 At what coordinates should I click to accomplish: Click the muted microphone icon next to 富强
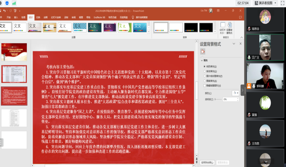[249, 115]
